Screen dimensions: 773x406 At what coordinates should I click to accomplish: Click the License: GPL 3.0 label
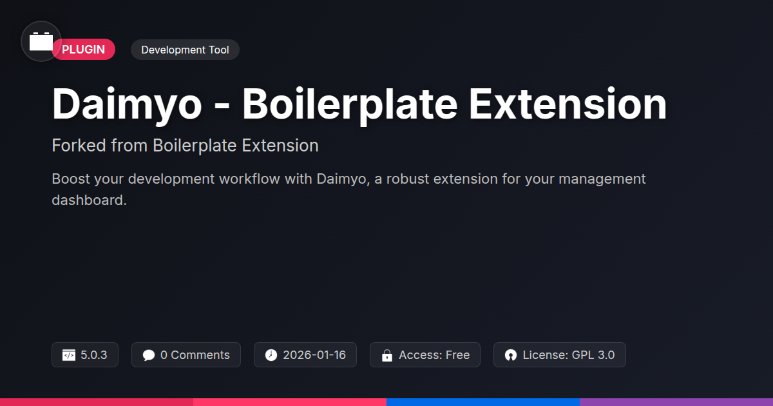568,355
